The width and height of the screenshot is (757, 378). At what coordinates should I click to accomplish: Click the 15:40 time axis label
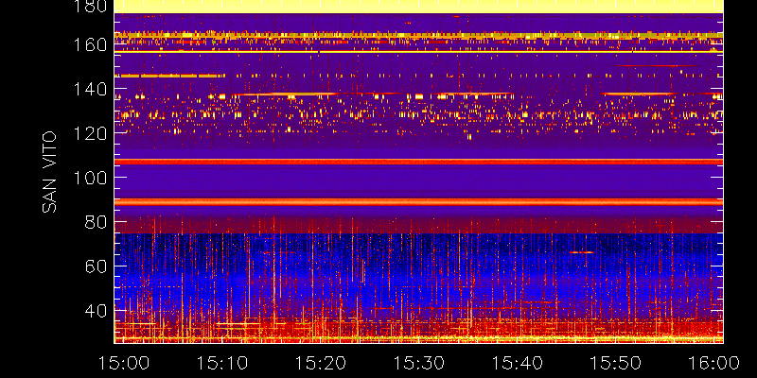[518, 363]
